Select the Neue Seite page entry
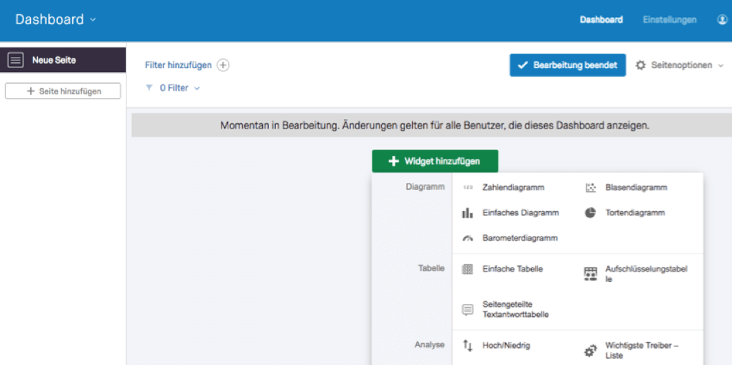The image size is (732, 365). (63, 60)
